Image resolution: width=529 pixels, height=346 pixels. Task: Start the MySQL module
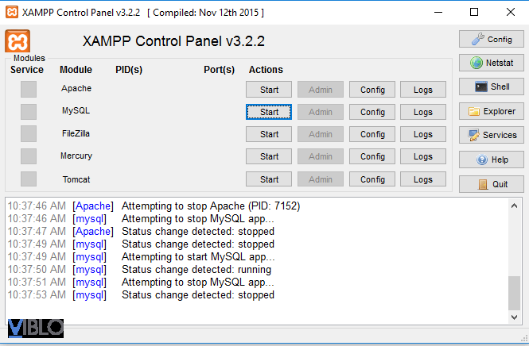coord(269,112)
